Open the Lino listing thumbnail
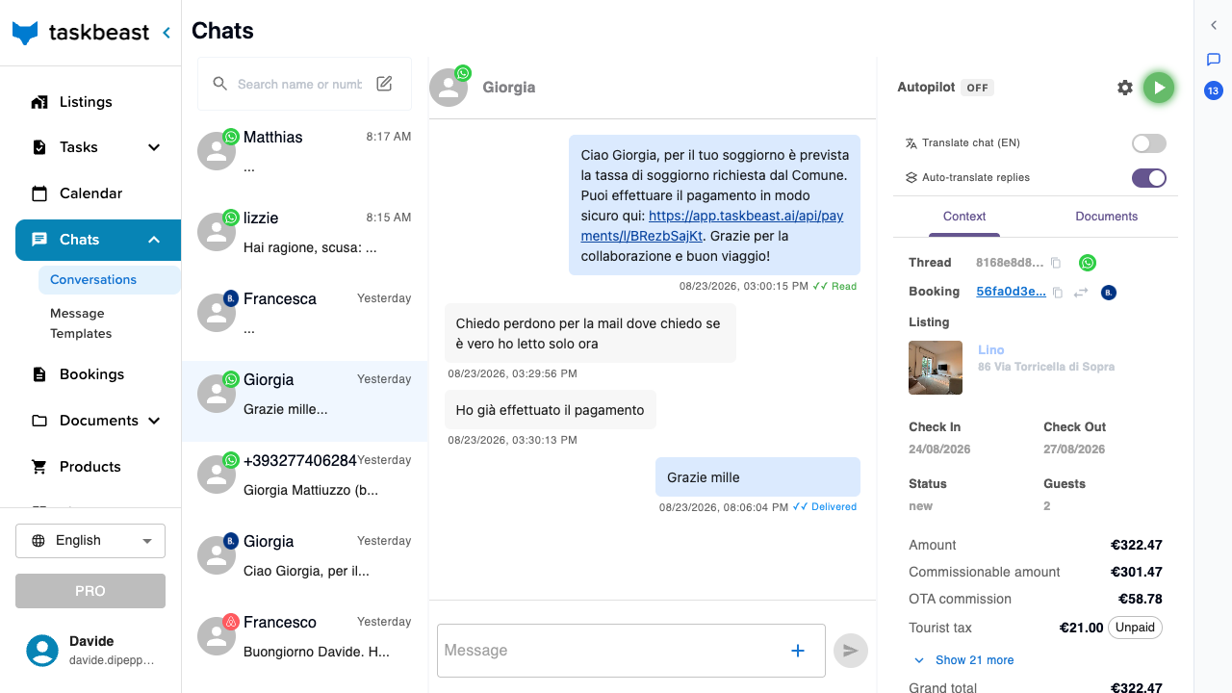Screen dimensions: 1232x693 point(936,368)
